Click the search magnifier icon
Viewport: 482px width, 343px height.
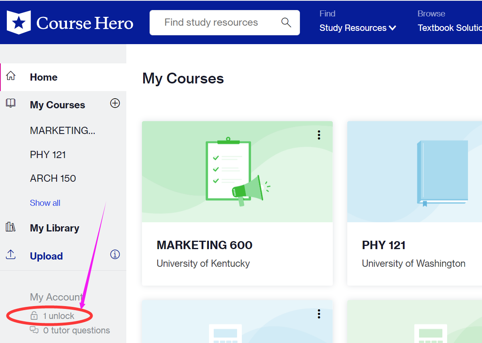[286, 22]
